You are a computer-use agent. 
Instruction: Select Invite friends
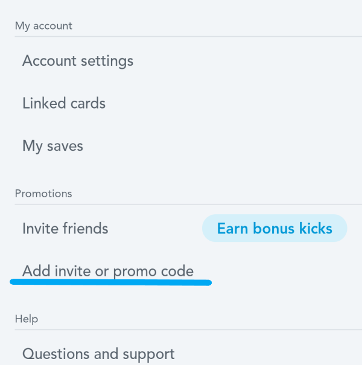click(65, 229)
